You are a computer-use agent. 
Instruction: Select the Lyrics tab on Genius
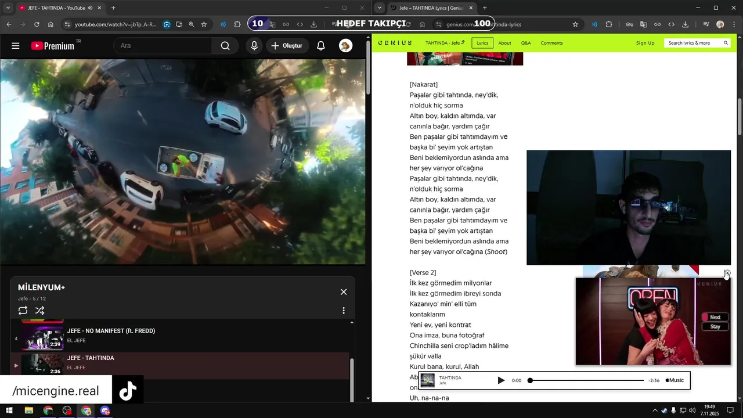[x=482, y=43]
